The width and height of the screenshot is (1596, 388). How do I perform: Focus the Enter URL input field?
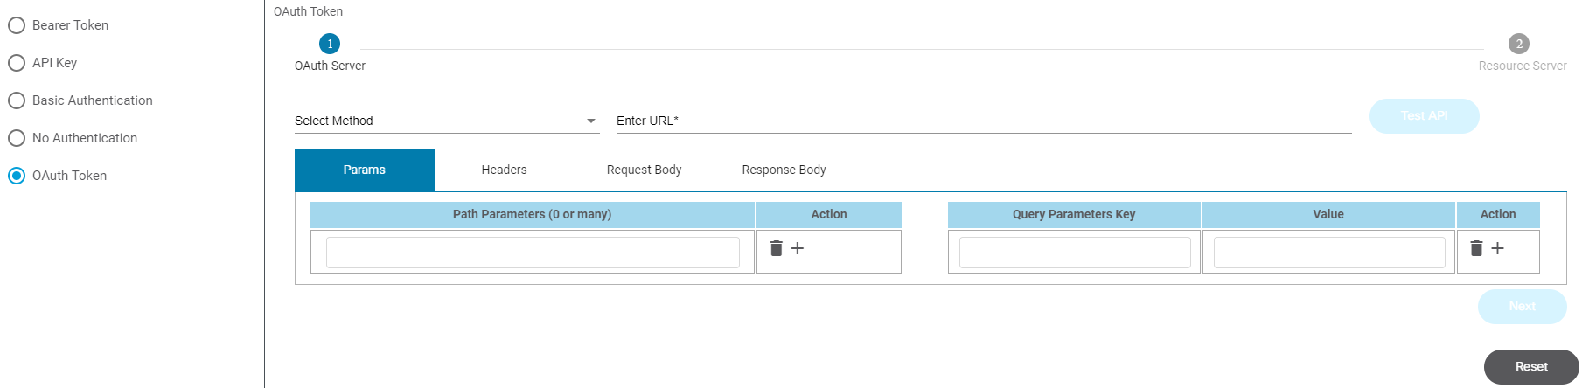(x=984, y=121)
